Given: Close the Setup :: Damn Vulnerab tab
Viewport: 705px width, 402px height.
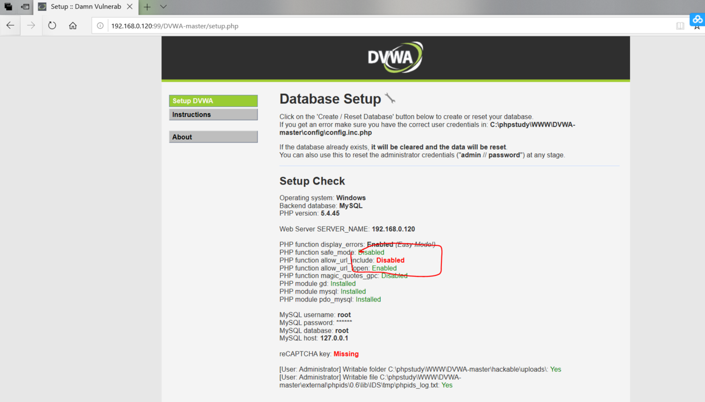Looking at the screenshot, I should tap(130, 7).
